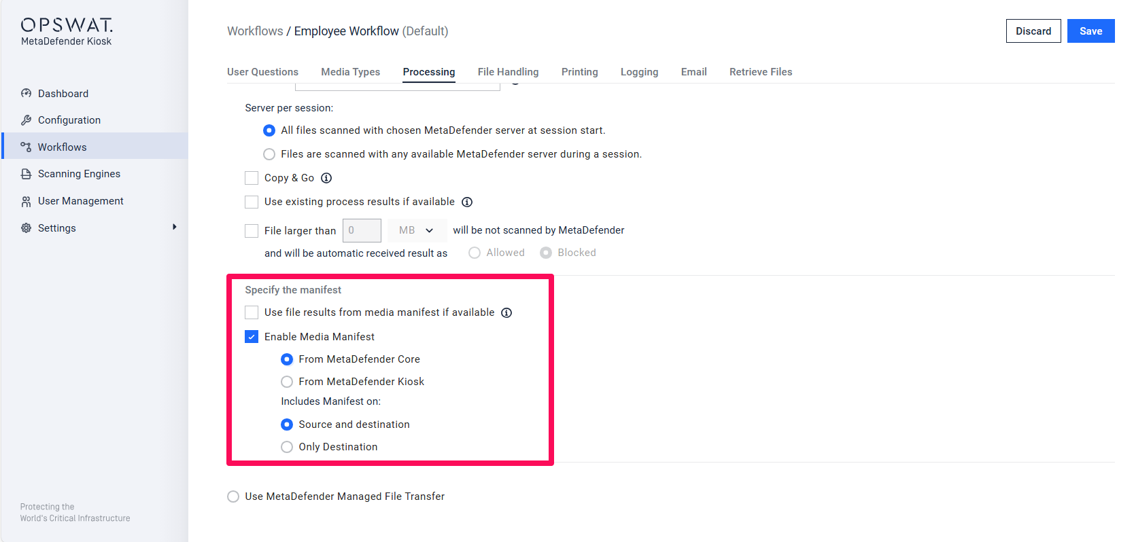Select 'All files scanned with chosen MetaDefender server'
Viewport: 1134px width, 542px height.
pos(269,130)
